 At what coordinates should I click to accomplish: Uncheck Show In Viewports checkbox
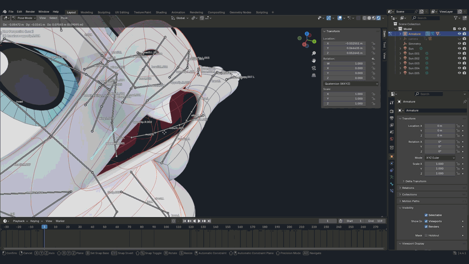pyautogui.click(x=426, y=221)
